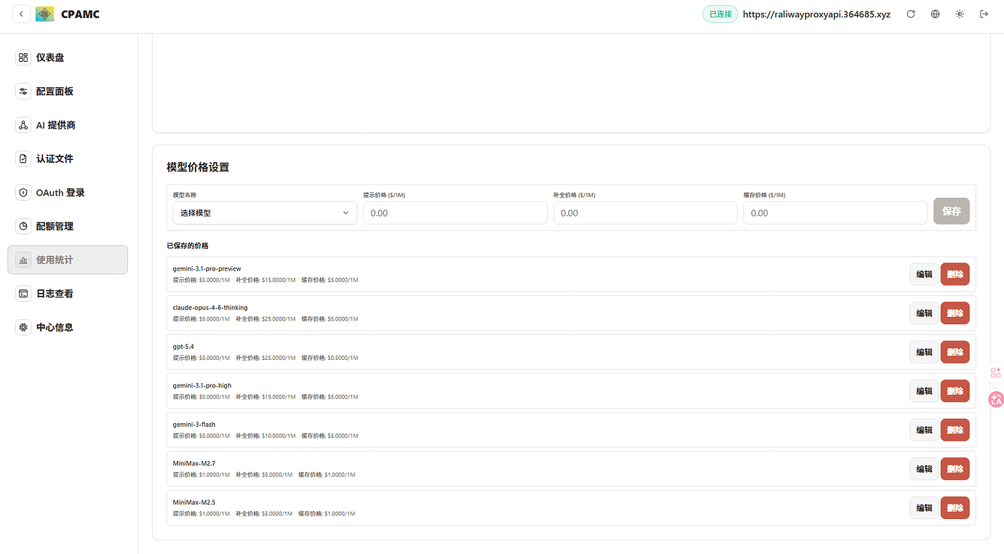Screen dimensions: 1004x554
Task: Click the file icon for 认证文件
Action: tap(23, 158)
